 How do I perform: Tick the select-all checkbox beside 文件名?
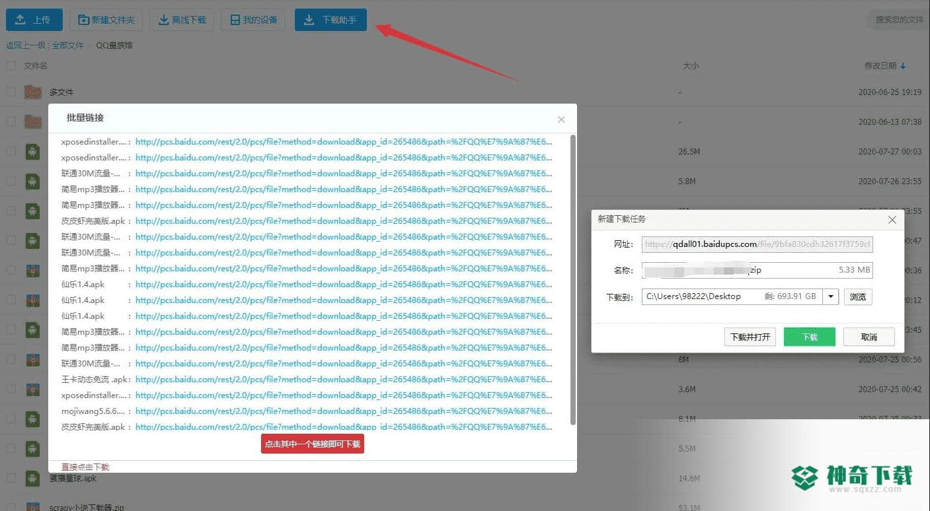(x=11, y=66)
